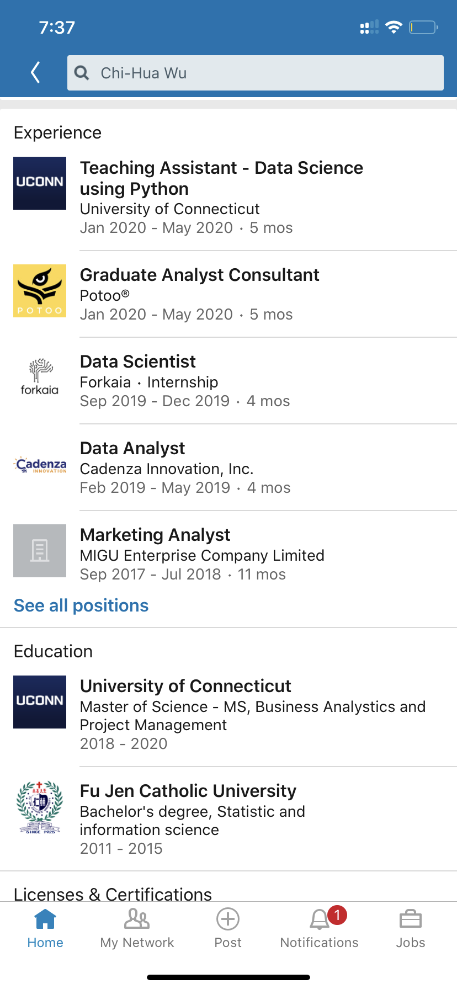Image resolution: width=457 pixels, height=989 pixels.
Task: Tap Fu Jen Catholic University crest
Action: pos(40,807)
